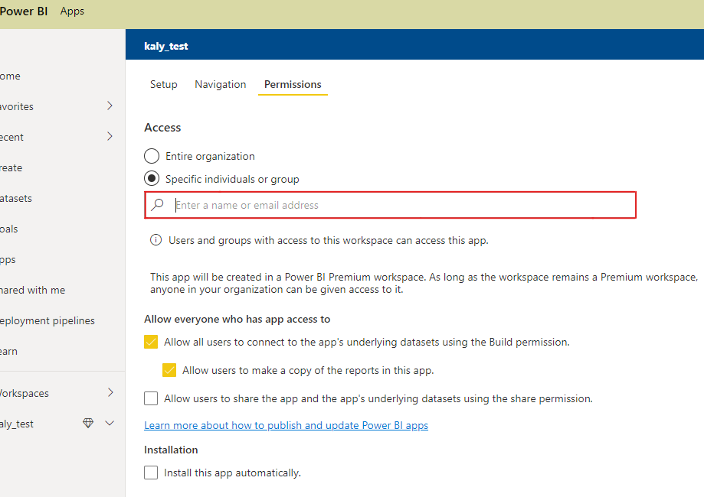This screenshot has height=497, width=704.
Task: Switch to the Setup tab
Action: click(163, 84)
